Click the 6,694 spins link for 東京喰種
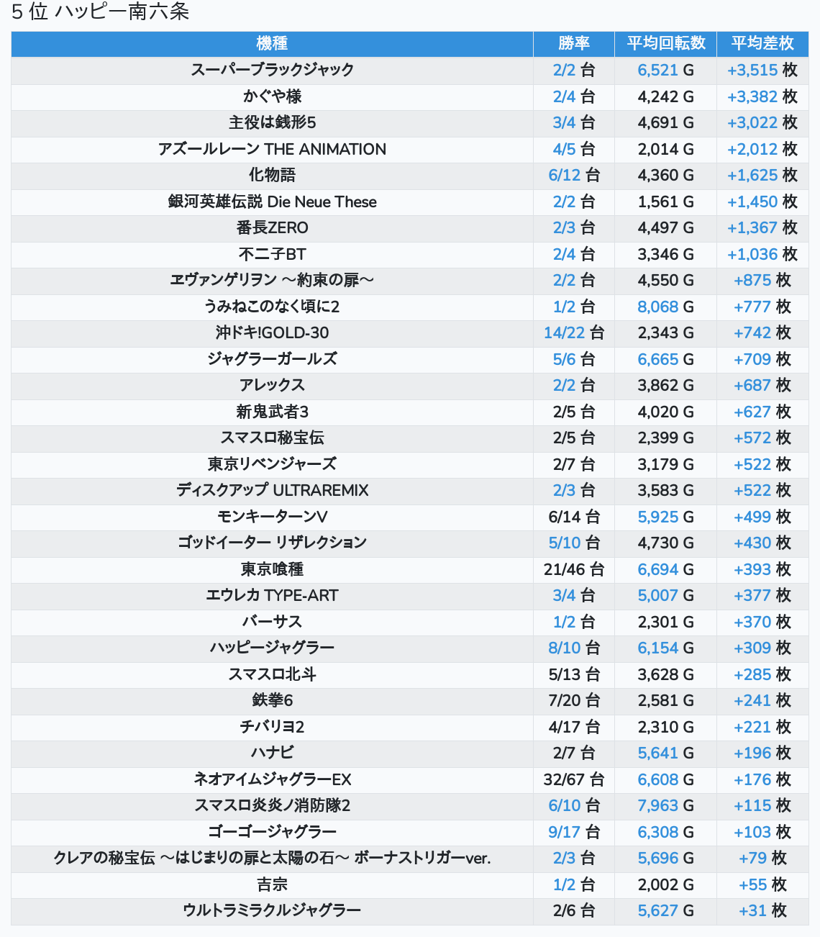The width and height of the screenshot is (820, 937). tap(657, 570)
